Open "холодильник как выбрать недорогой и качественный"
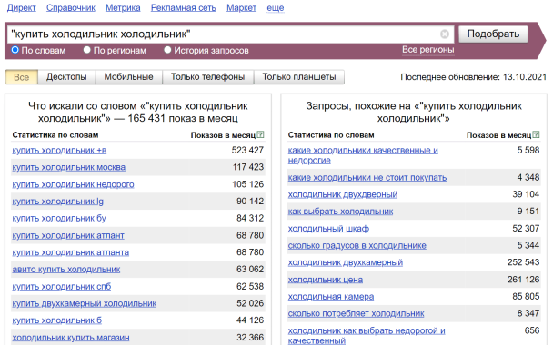 pyautogui.click(x=367, y=336)
